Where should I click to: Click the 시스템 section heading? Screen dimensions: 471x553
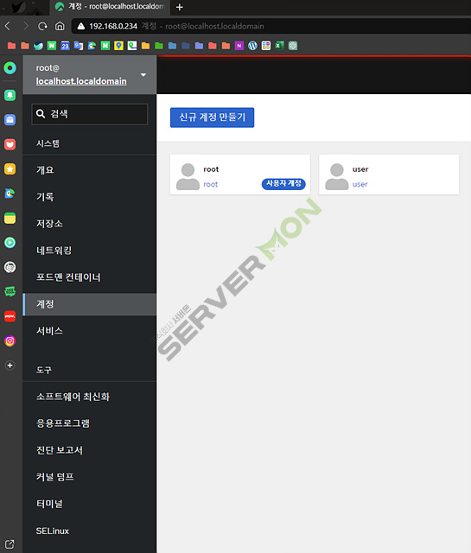(x=48, y=143)
